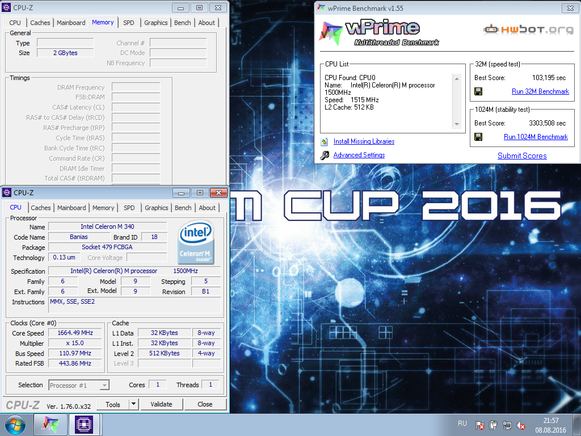Switch to Graphics tab in front CPU-Z
Image resolution: width=581 pixels, height=436 pixels.
tap(157, 208)
